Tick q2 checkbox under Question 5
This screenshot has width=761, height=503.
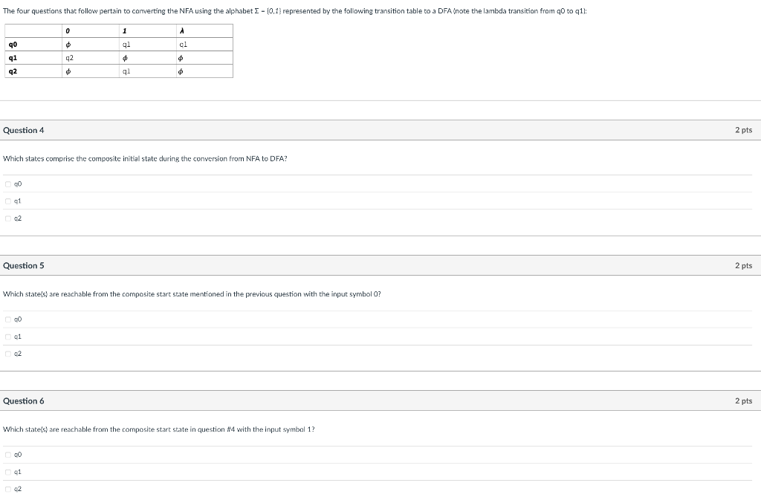(7, 354)
